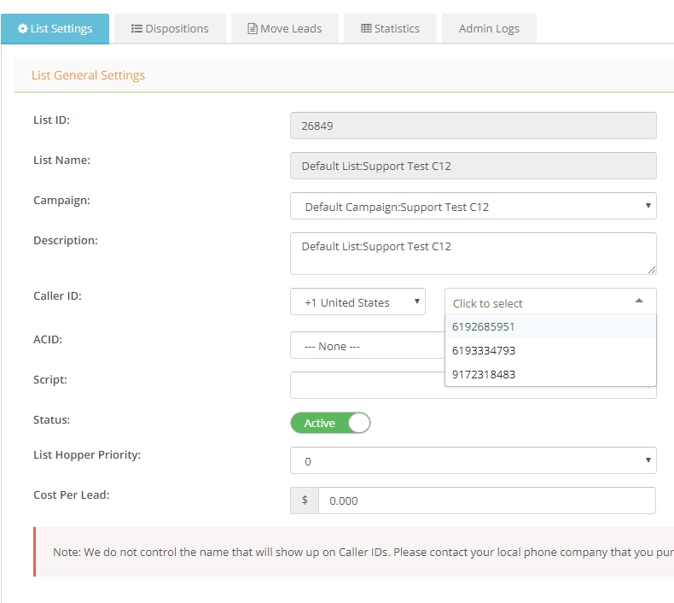Open the ACID None dropdown
This screenshot has width=674, height=603.
coord(368,345)
